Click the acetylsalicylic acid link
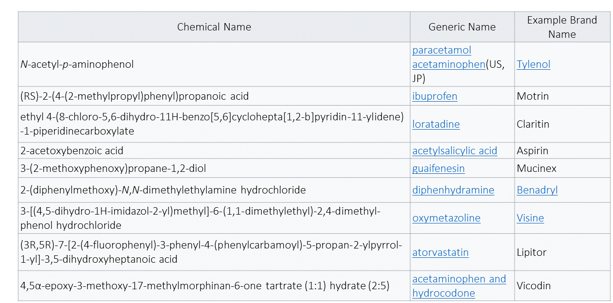The height and width of the screenshot is (303, 613). tap(455, 151)
